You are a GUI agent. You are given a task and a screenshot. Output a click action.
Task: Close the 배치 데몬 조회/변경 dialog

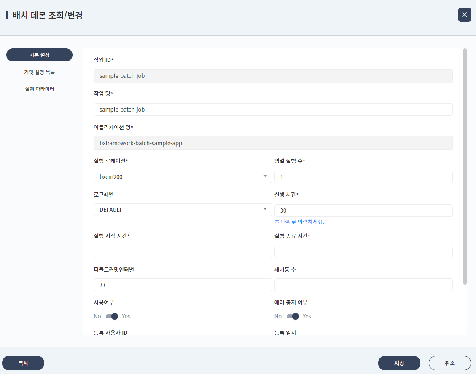(464, 15)
